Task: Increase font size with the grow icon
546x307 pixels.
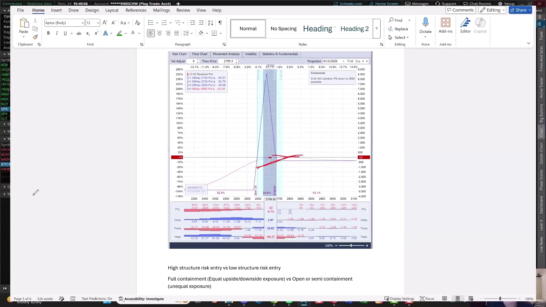Action: pos(105,23)
